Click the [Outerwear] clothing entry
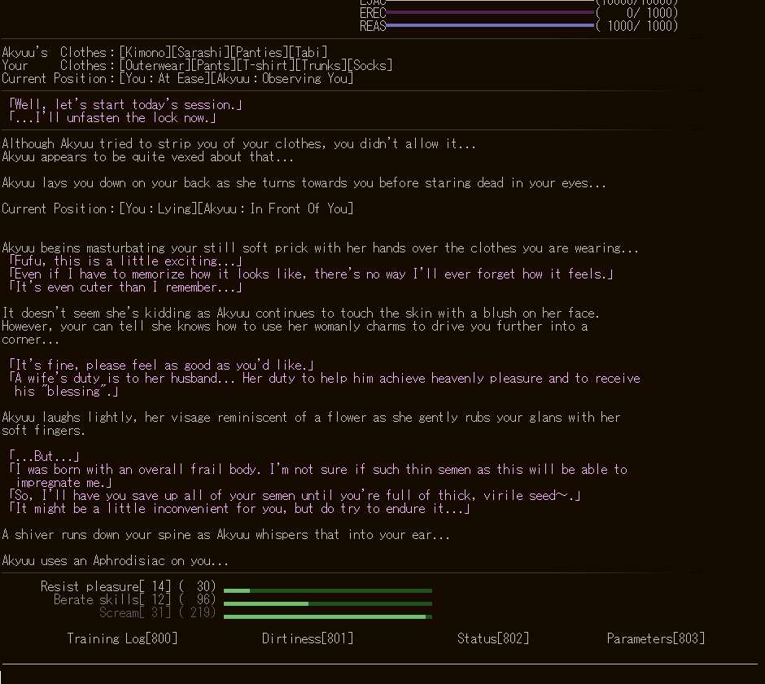765x684 pixels. click(x=155, y=65)
